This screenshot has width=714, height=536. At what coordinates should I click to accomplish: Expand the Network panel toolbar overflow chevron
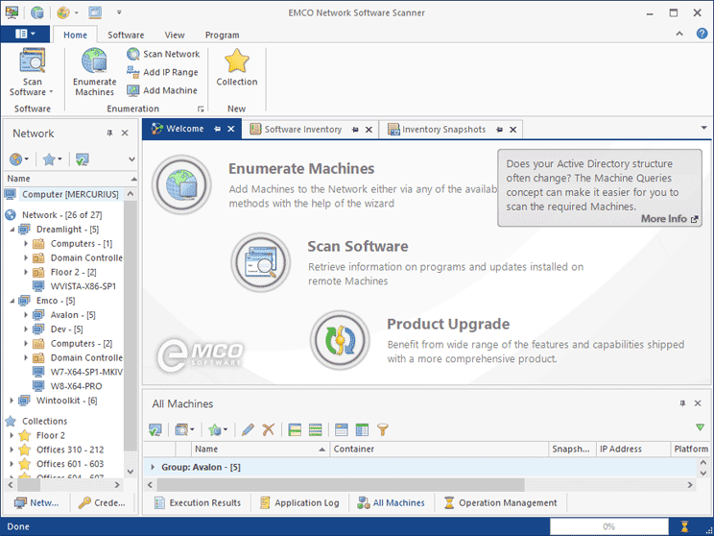click(x=131, y=159)
